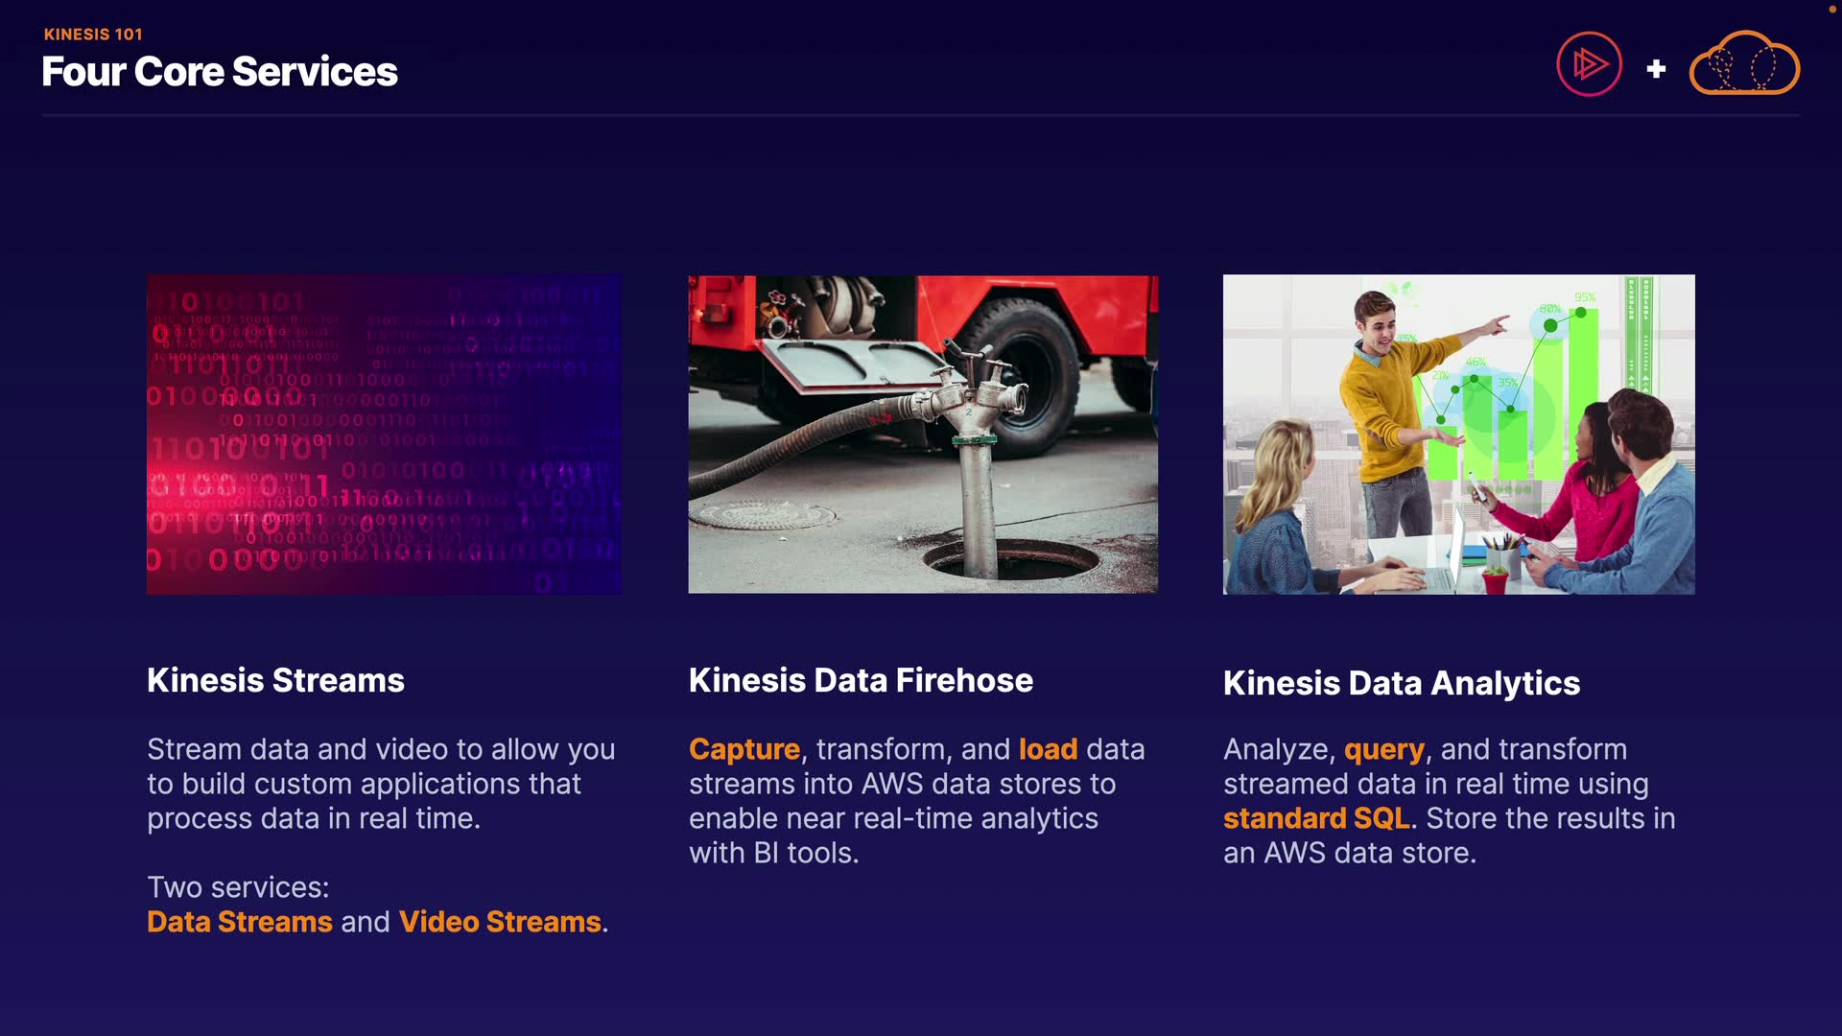
Task: Click the KINESIS 101 label
Action: point(93,35)
